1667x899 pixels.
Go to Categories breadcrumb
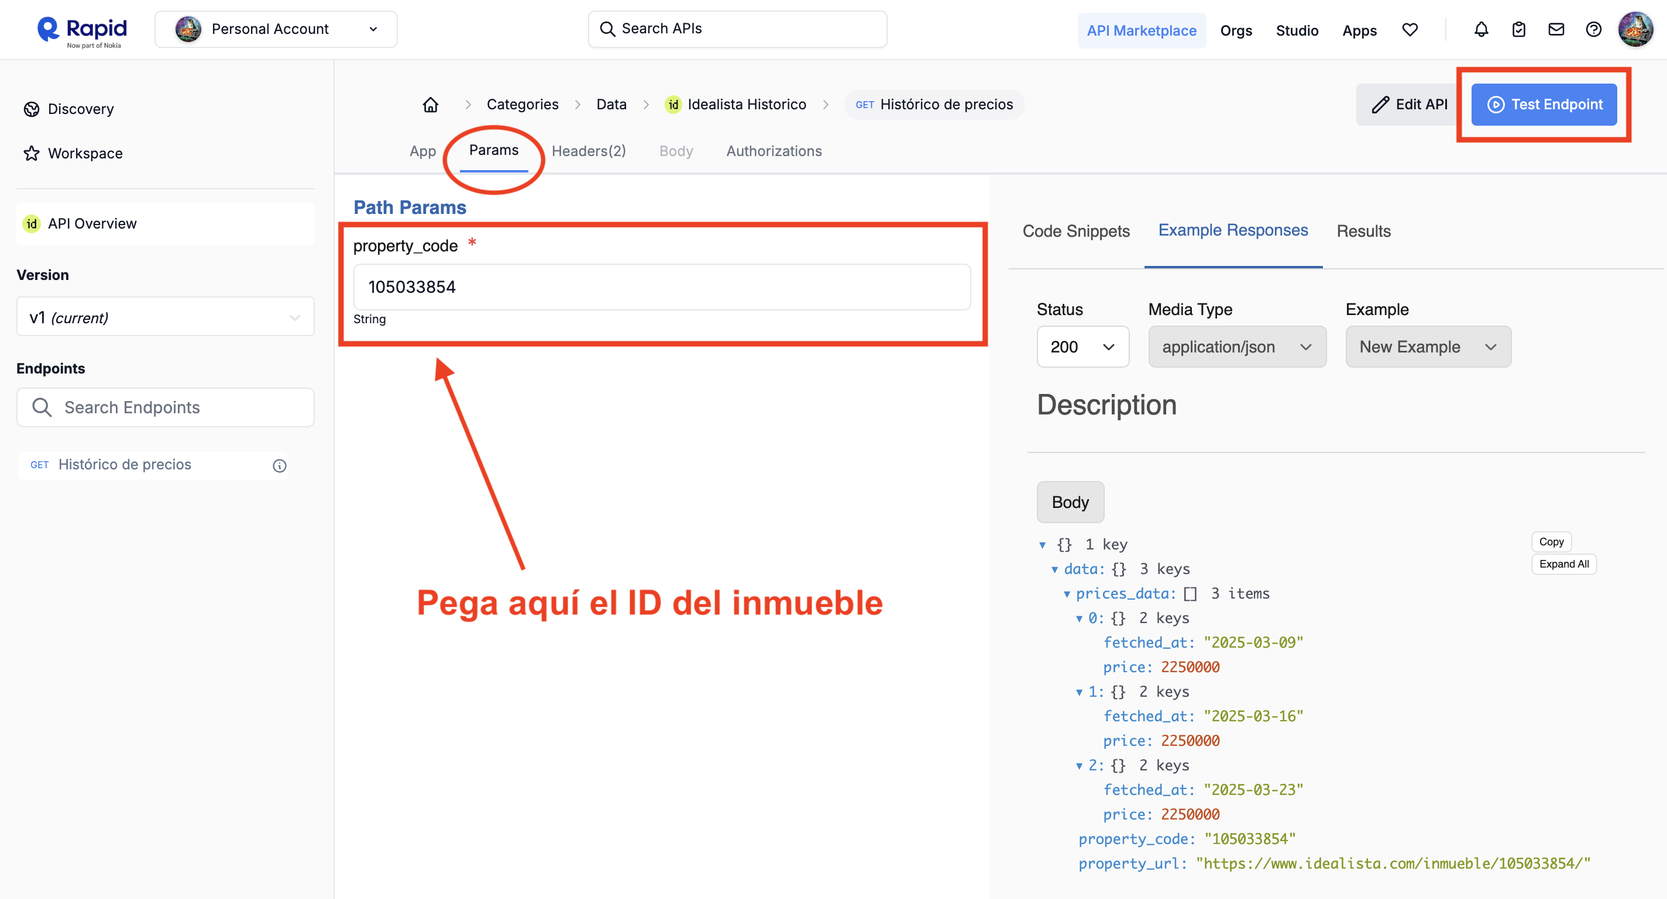(x=523, y=104)
